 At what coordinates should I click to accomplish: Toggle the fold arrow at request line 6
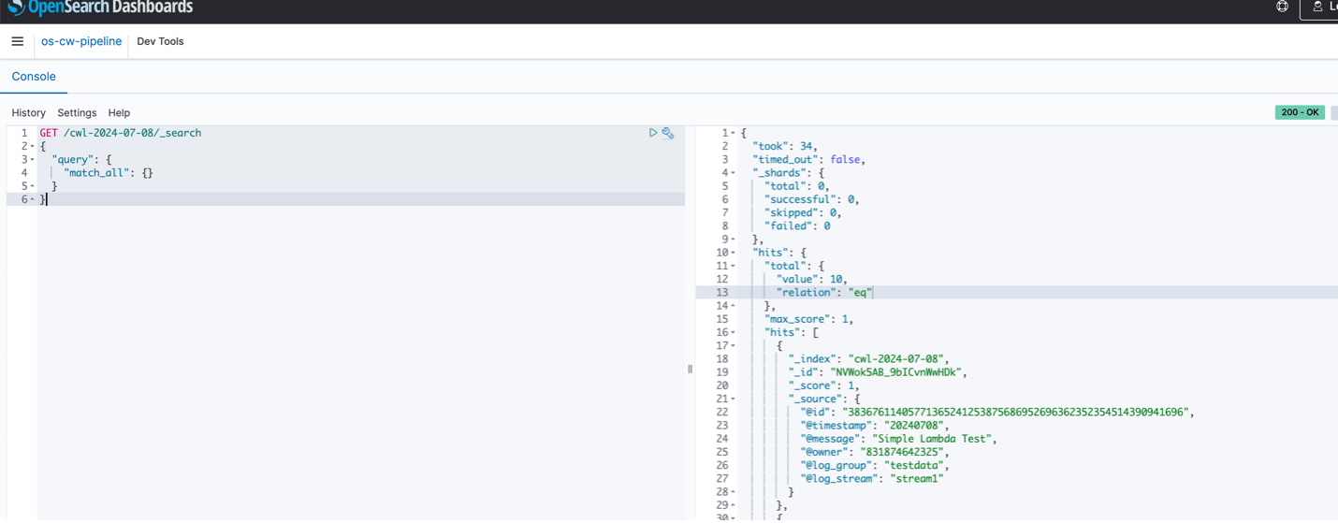coord(33,199)
